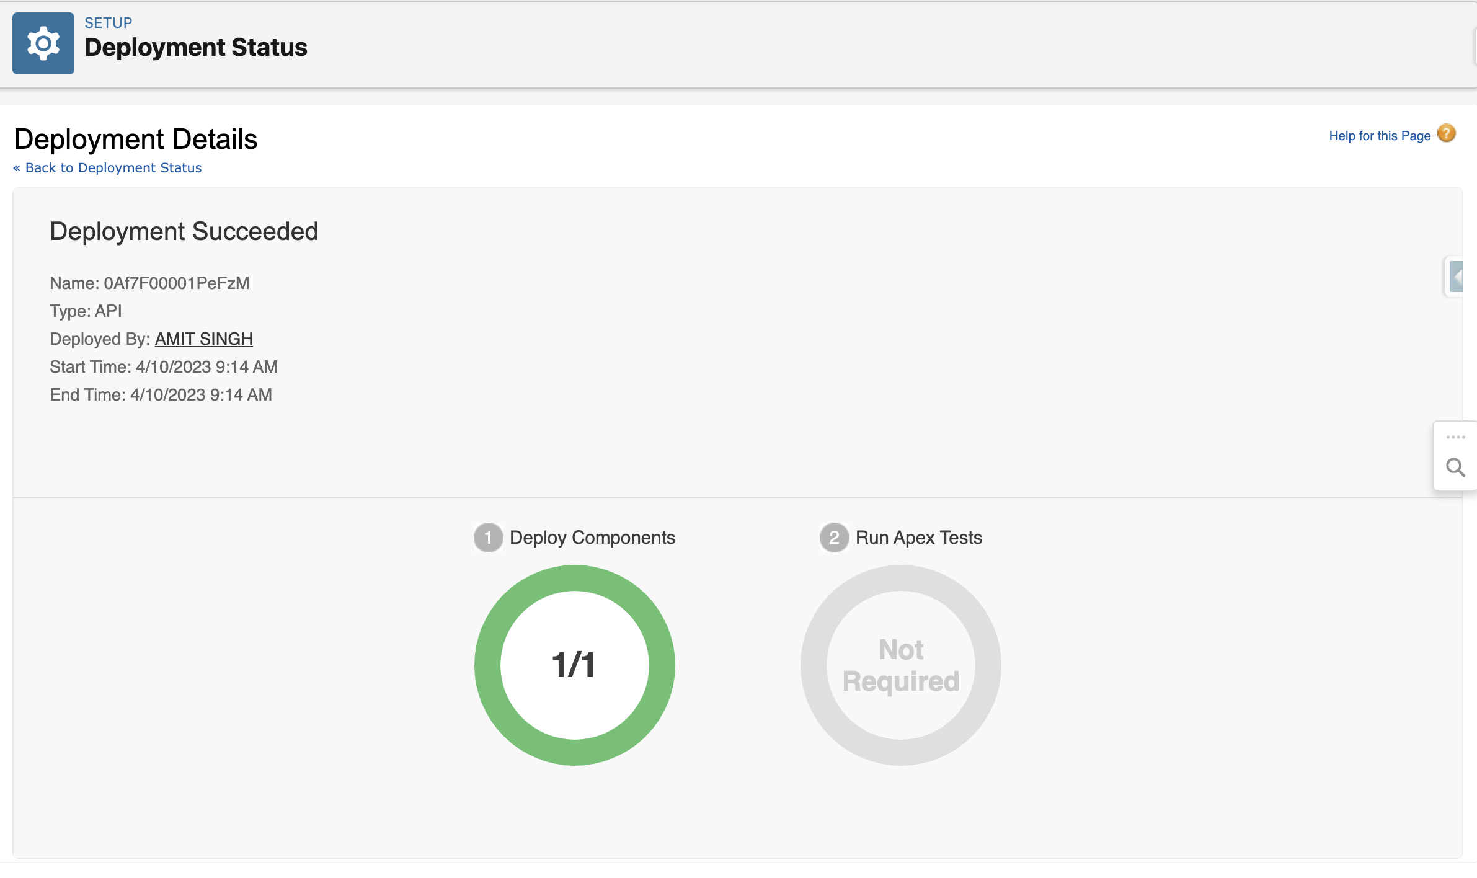The image size is (1477, 878).
Task: Click the 1/1 component count
Action: click(x=574, y=665)
